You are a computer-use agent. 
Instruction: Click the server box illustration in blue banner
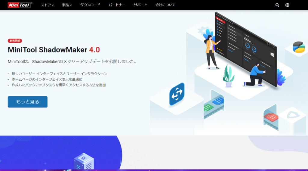coord(84,161)
